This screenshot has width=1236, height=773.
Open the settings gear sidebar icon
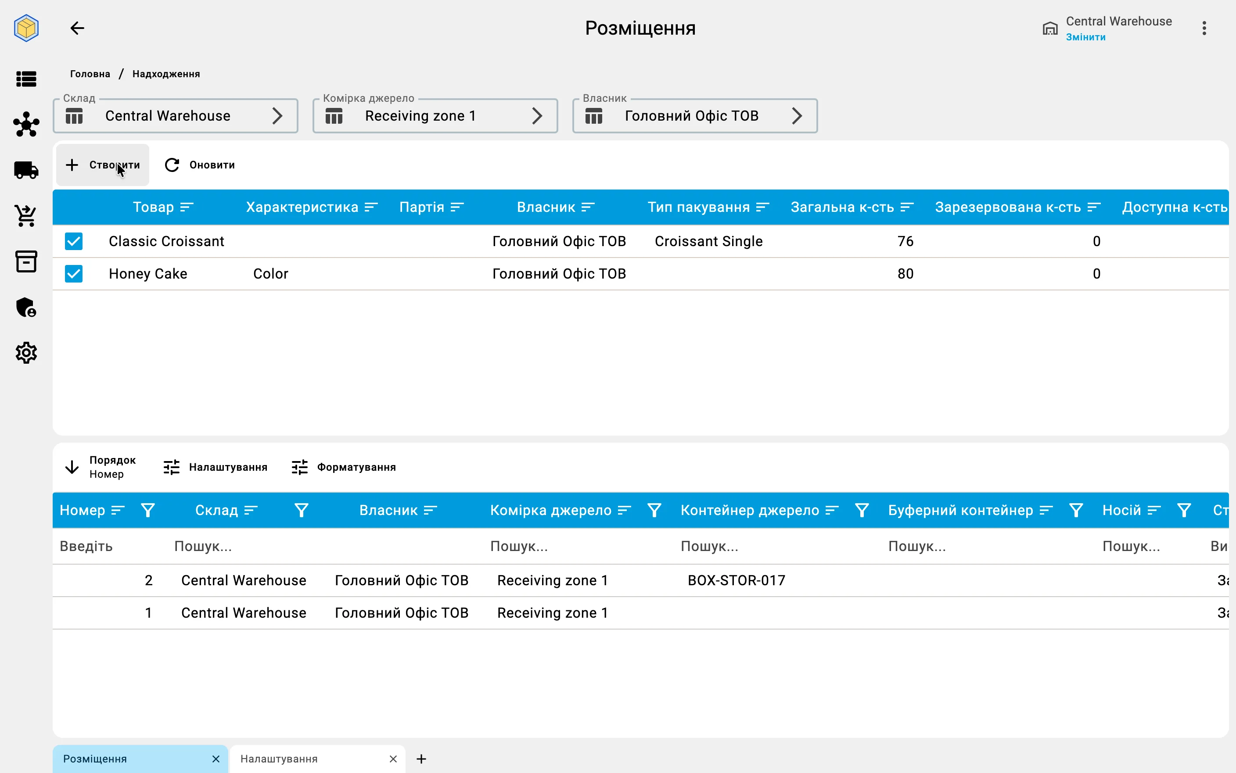pyautogui.click(x=26, y=353)
